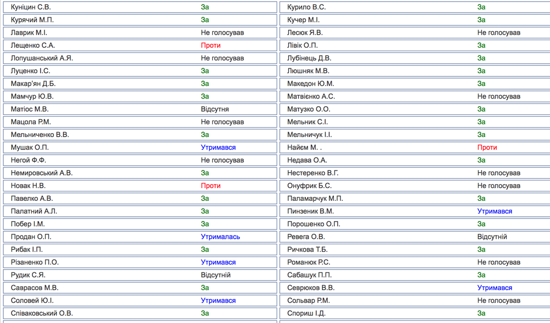The width and height of the screenshot is (550, 323).
Task: Click the name 'Немировський А.В.'
Action: pos(42,173)
